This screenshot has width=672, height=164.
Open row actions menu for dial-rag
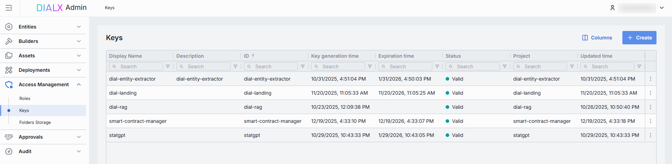(x=650, y=107)
